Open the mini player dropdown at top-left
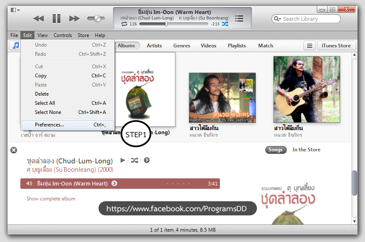 (x=15, y=10)
